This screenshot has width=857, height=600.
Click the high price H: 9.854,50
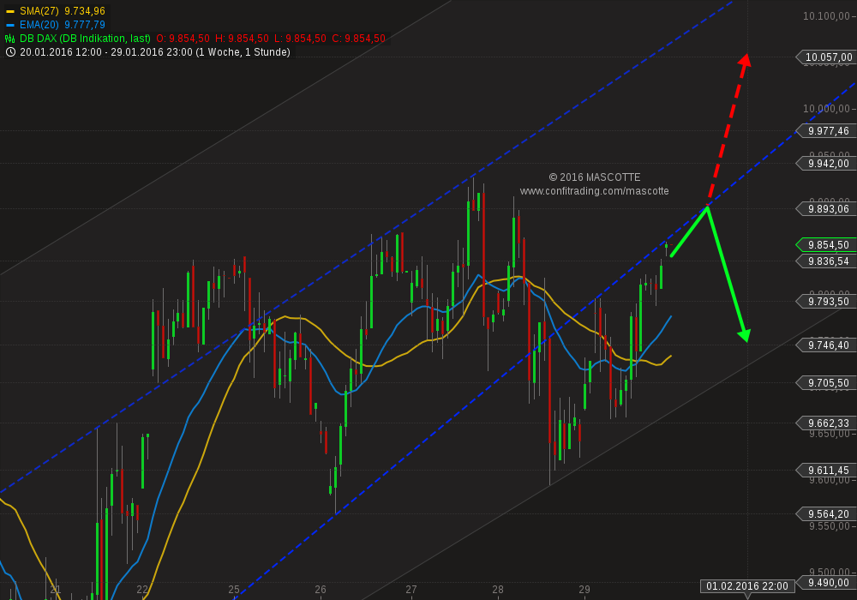pos(242,39)
